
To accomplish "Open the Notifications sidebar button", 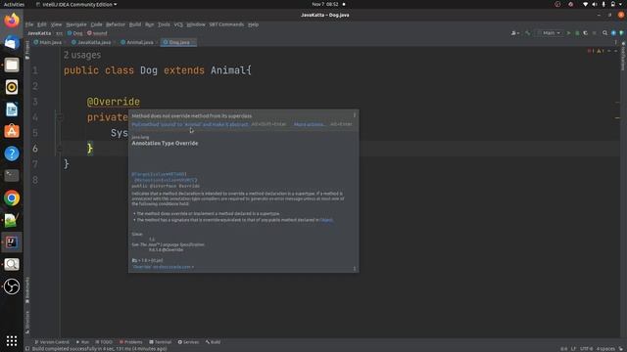I will coord(623,56).
